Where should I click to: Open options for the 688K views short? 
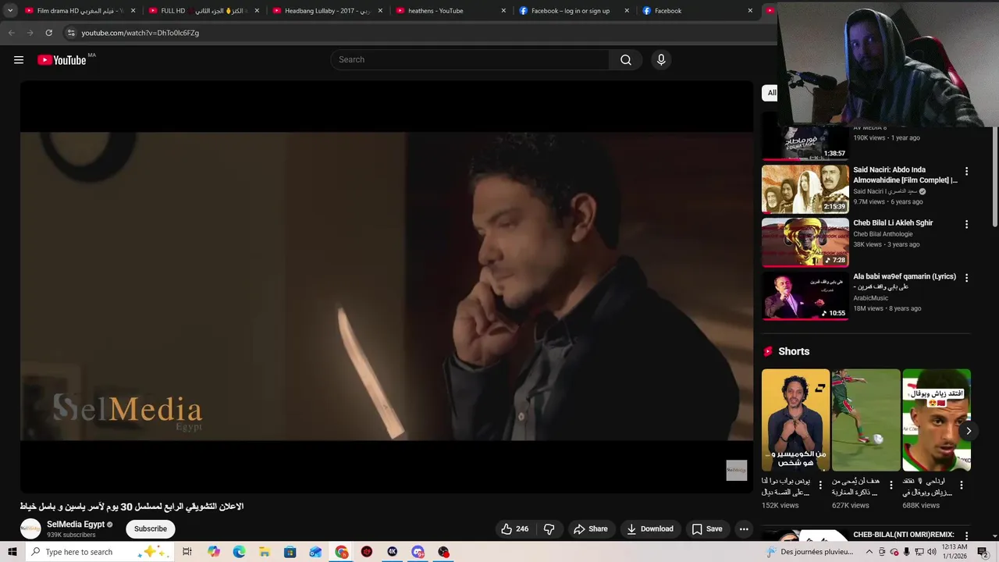[x=961, y=485]
